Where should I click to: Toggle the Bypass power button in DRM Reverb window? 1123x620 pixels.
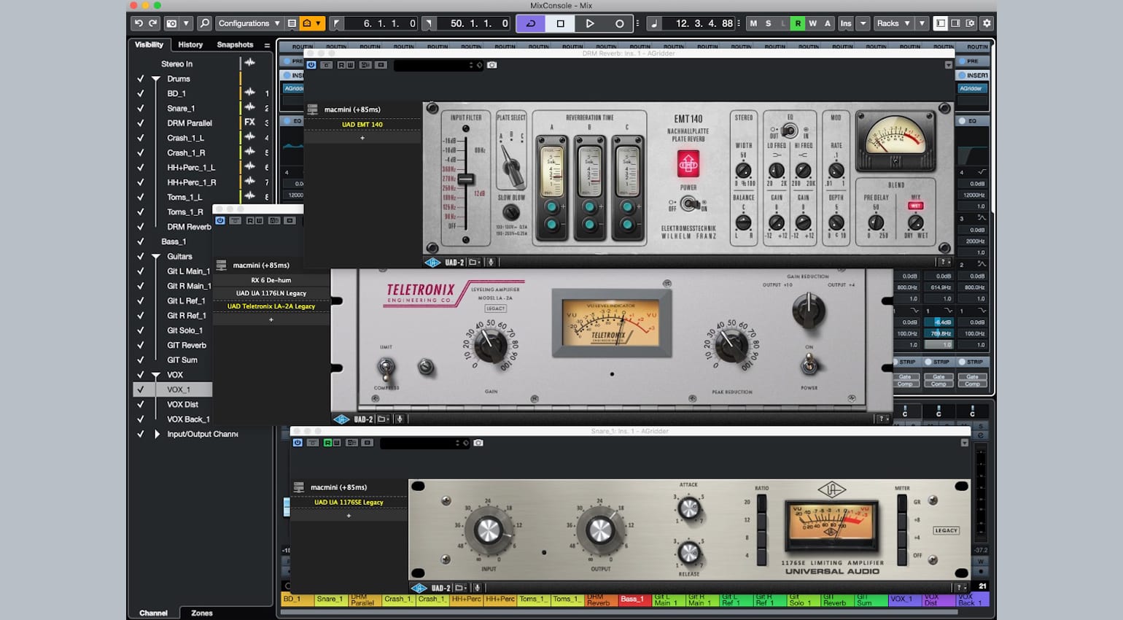[x=311, y=65]
